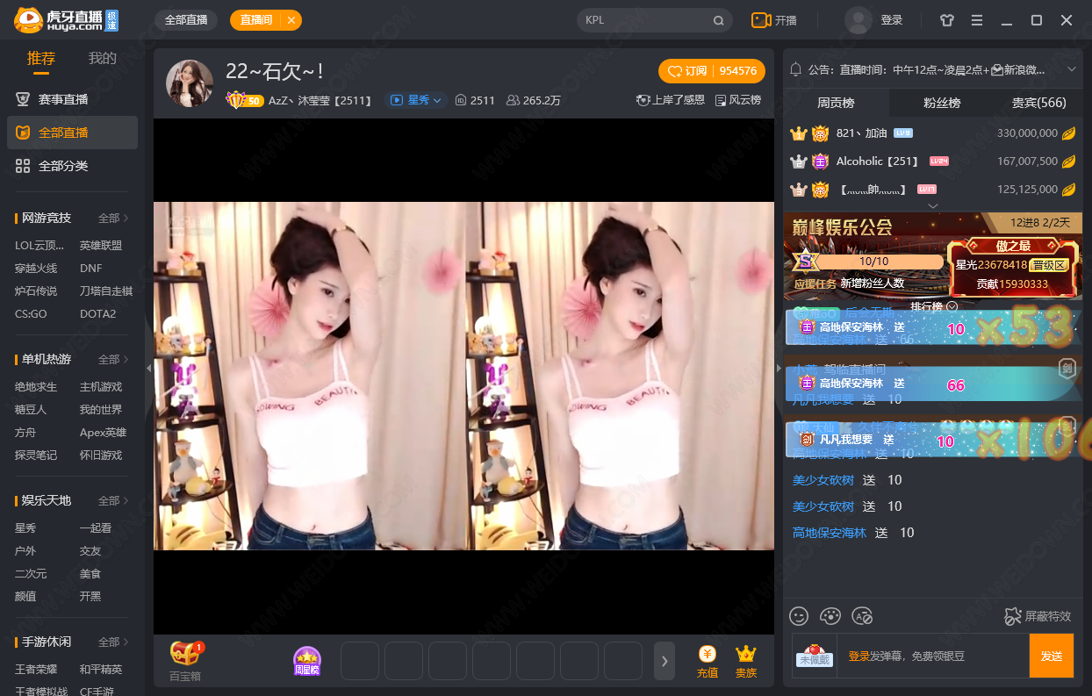Expand 手游休闲 全部 arrow
1092x696 pixels.
[x=113, y=642]
